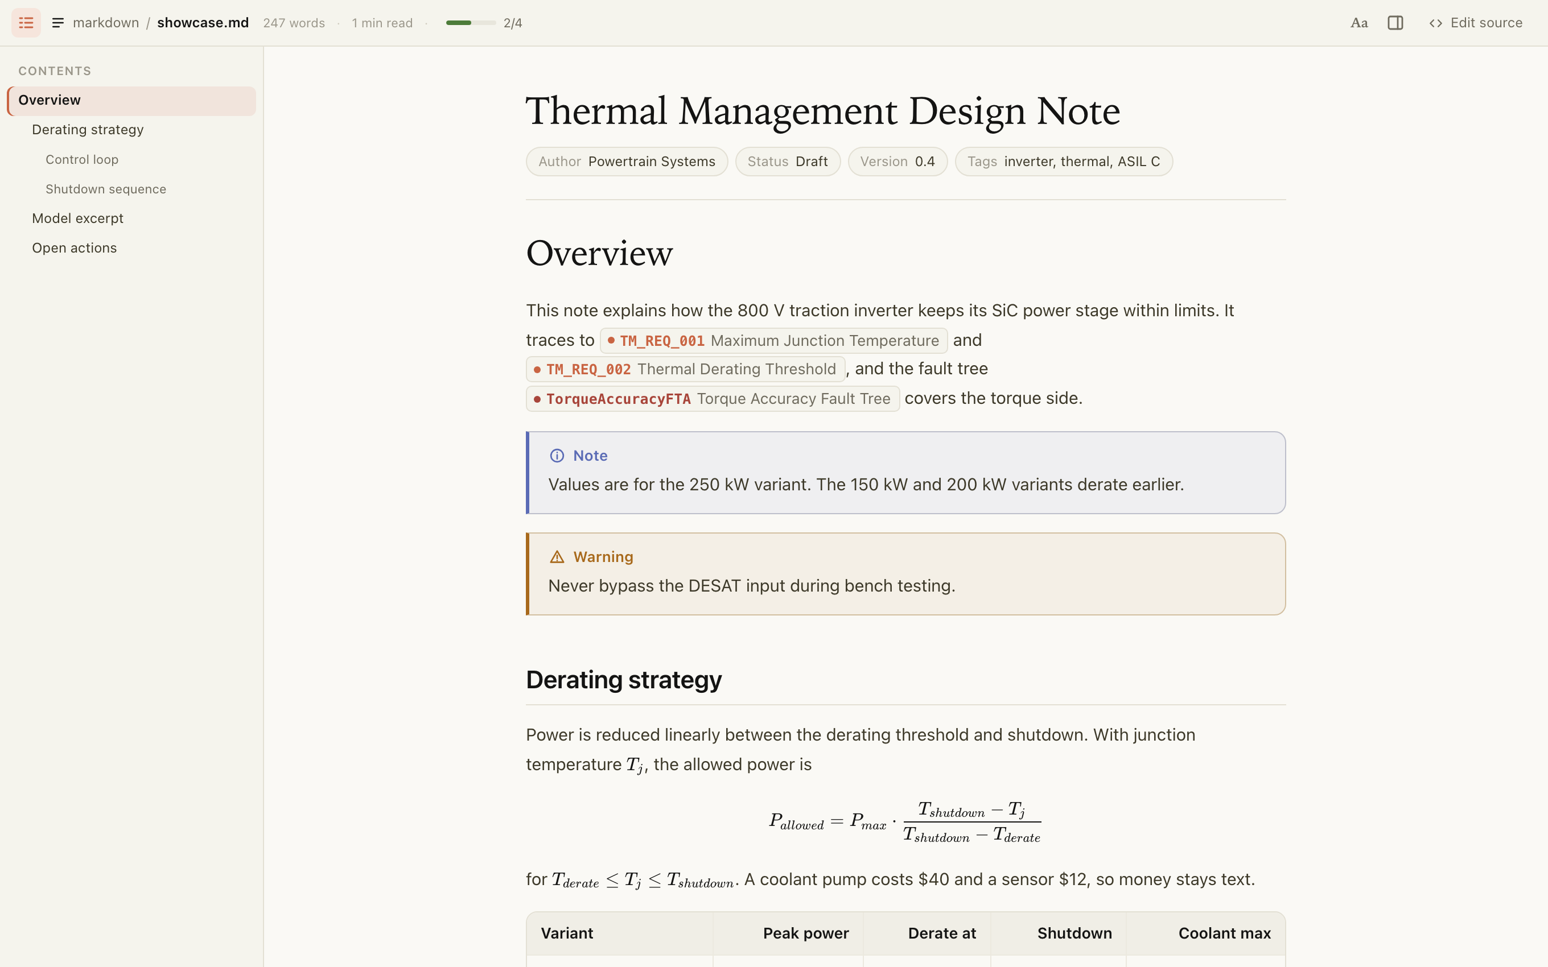Click the Author Powertrain Systems pill
The width and height of the screenshot is (1548, 967).
627,162
